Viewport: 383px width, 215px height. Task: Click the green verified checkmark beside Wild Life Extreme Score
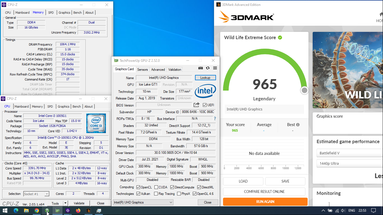[x=280, y=37]
